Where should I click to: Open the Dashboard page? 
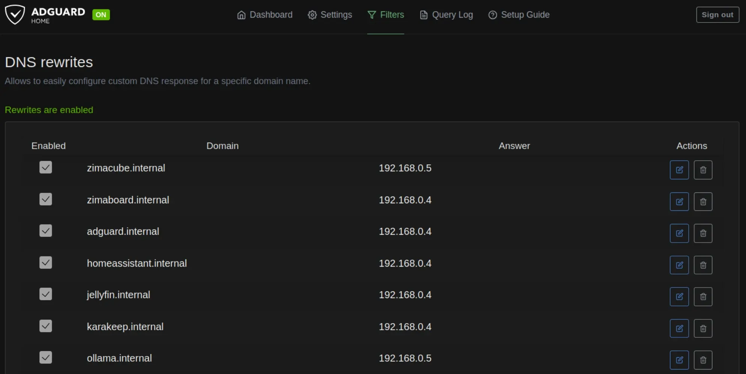(265, 15)
